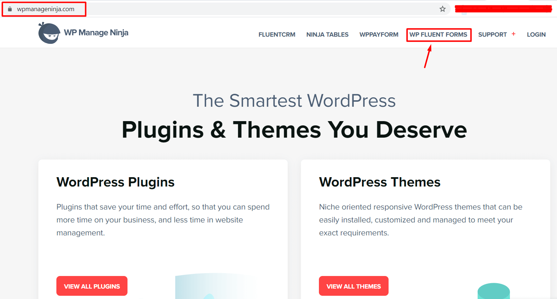Click the VIEW ALL PLUGINS button
The image size is (557, 299).
tap(92, 286)
